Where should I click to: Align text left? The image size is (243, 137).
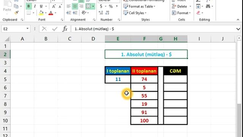(x=68, y=6)
